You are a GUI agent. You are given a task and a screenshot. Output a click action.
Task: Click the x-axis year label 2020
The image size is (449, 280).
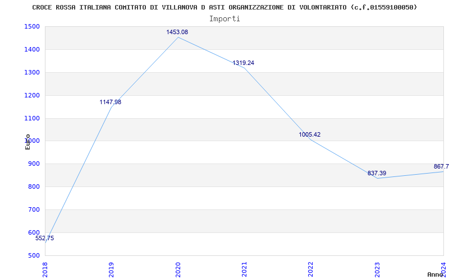point(178,269)
